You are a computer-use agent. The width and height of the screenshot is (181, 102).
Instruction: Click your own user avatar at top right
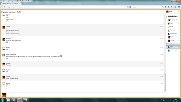[167, 12]
